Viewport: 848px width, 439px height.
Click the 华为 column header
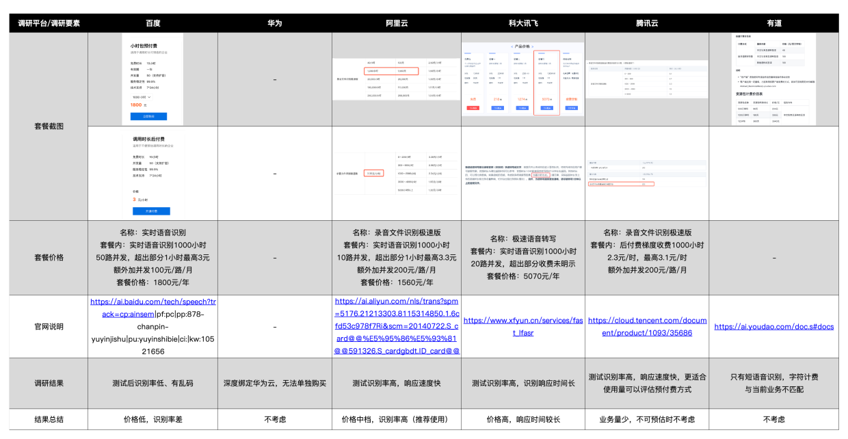coord(275,23)
